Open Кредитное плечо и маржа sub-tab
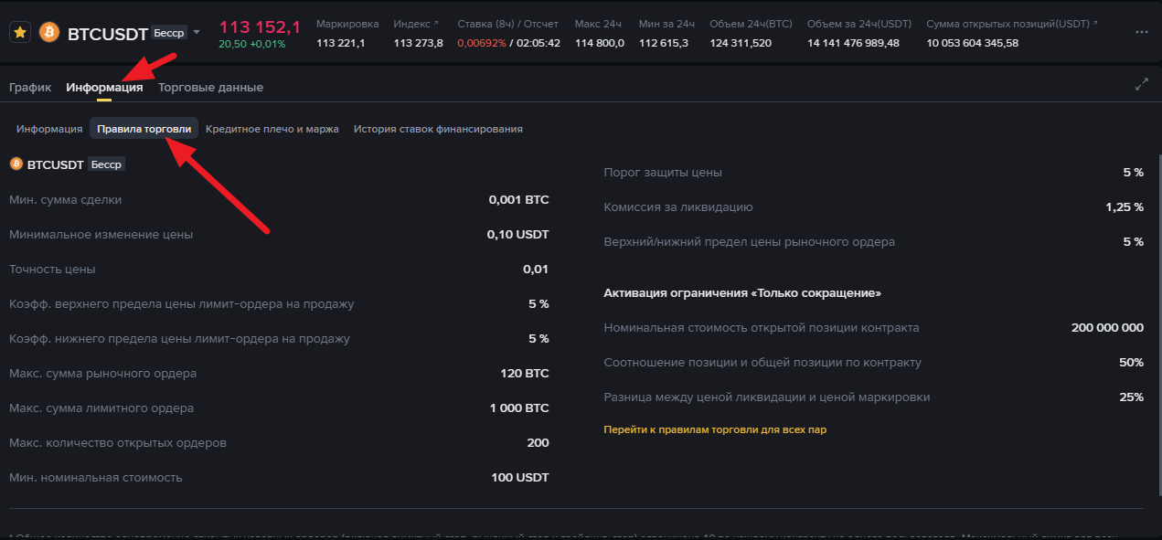Screen dimensions: 1162x540 272,129
